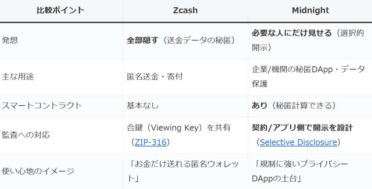The width and height of the screenshot is (372, 189).
Task: Open the ZIP-316 link
Action: tap(150, 142)
